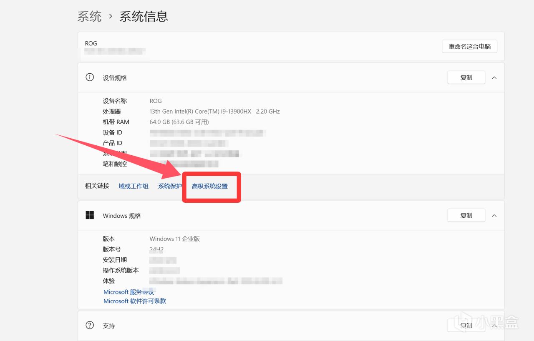Select the processor value 13th Gen Intel(R) Core(TM) i9-13980HX

pyautogui.click(x=200, y=112)
